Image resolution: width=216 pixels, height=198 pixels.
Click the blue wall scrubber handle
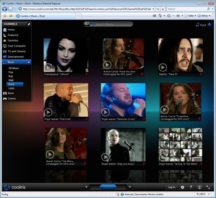point(108,187)
